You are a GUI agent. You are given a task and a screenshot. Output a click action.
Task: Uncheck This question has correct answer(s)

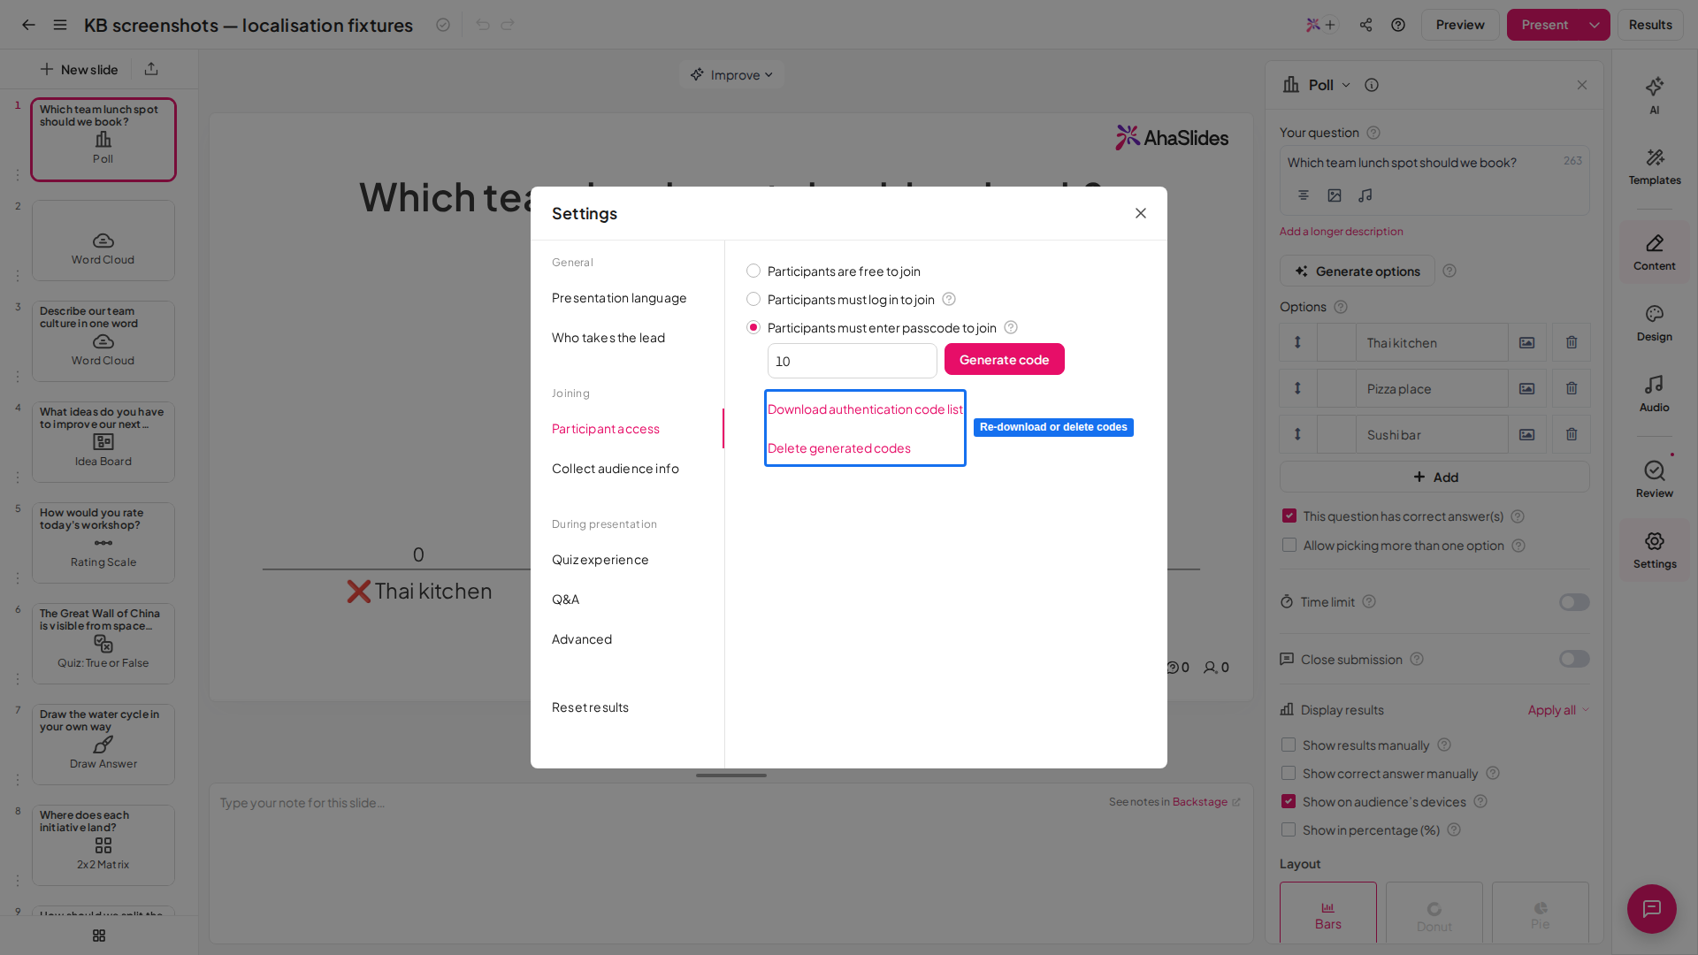coord(1289,516)
